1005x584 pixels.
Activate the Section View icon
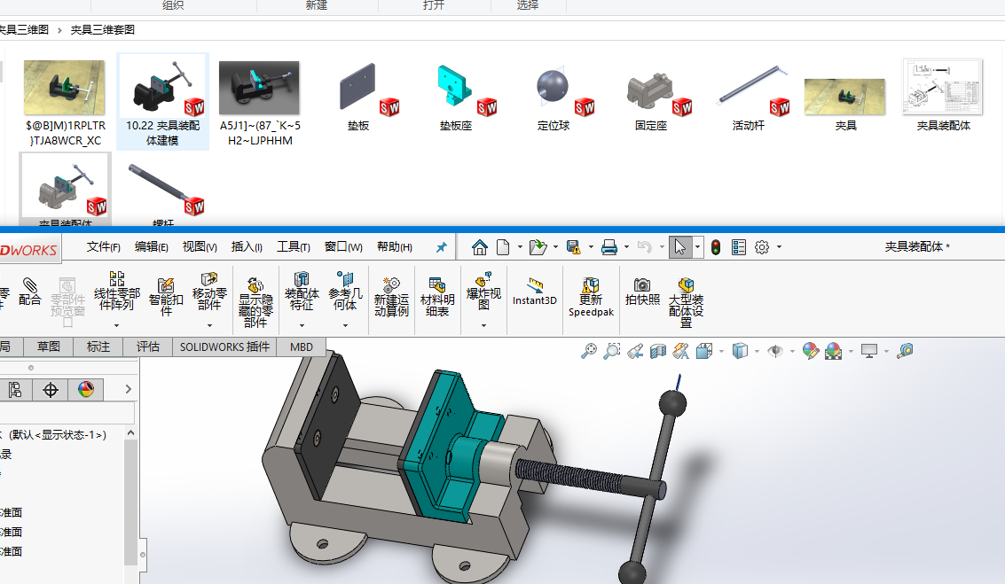pyautogui.click(x=658, y=351)
